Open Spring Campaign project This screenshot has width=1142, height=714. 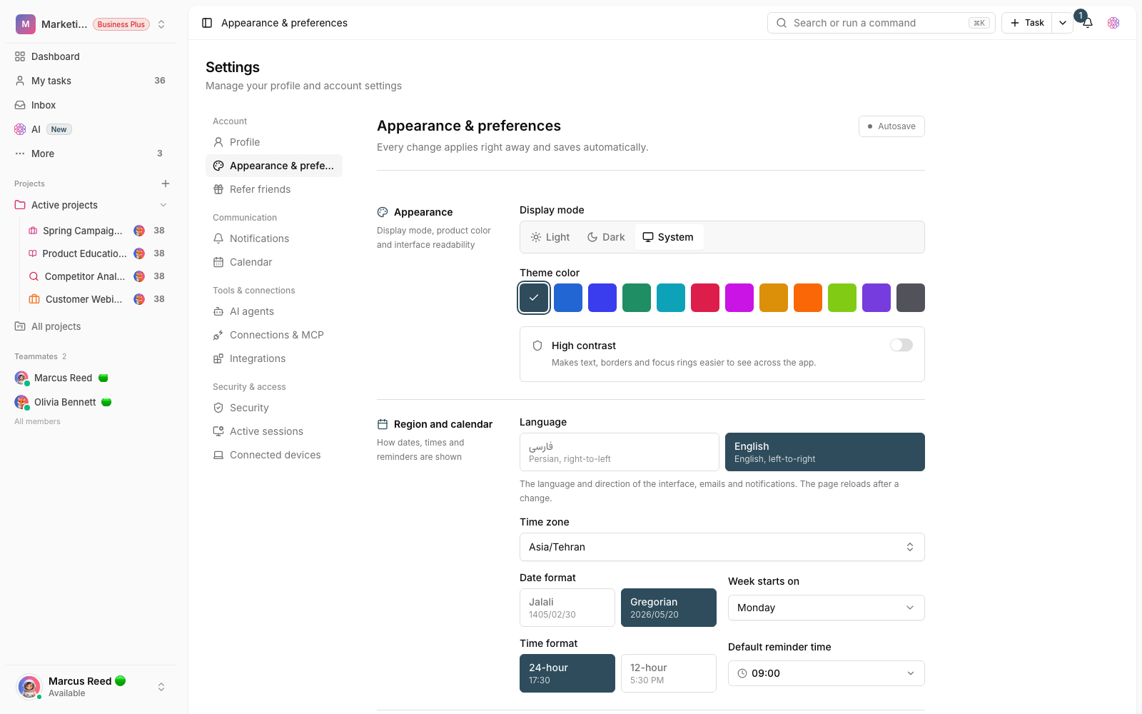coord(97,231)
